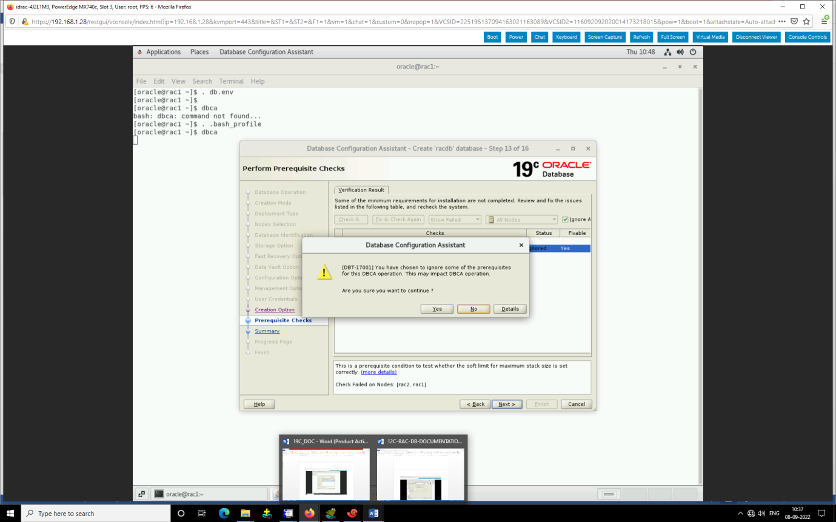Viewport: 836px width, 522px height.
Task: Open the Show Failed dropdown
Action: pyautogui.click(x=455, y=220)
